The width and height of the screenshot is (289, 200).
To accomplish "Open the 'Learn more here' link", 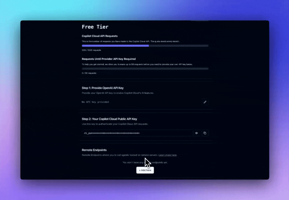I will [168, 155].
